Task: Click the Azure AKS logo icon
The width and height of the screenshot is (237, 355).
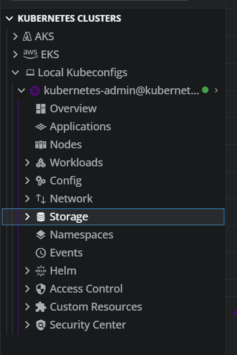Action: tap(27, 37)
